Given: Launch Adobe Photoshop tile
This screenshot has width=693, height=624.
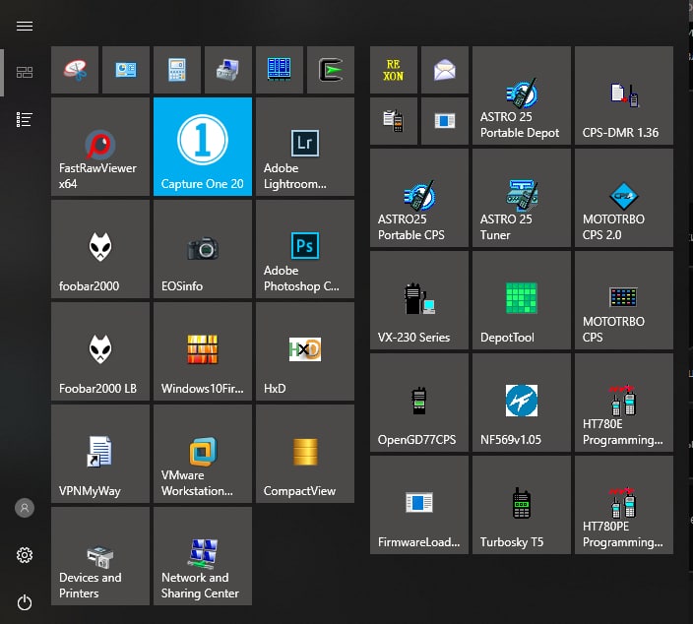Looking at the screenshot, I should click(305, 249).
